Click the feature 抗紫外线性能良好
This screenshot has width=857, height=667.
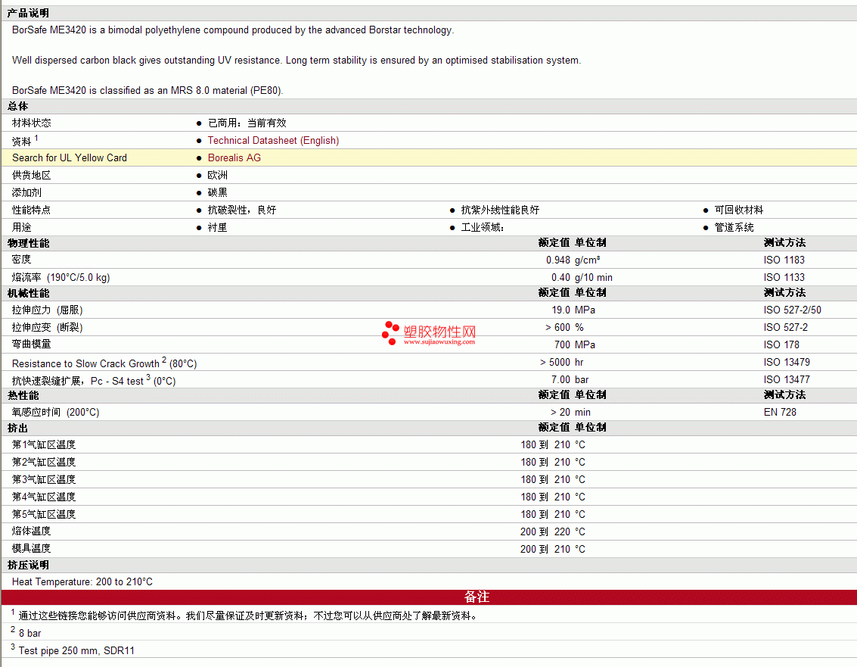point(500,210)
